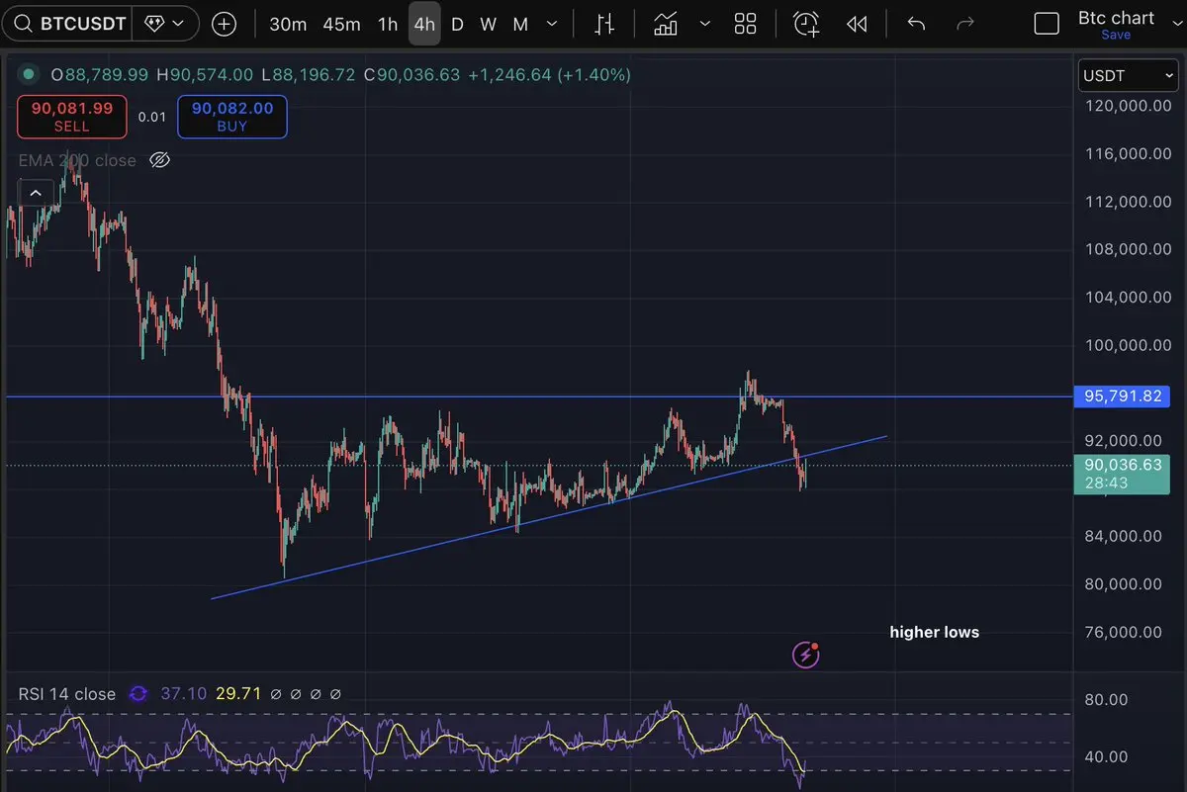Open the BTCUSDT symbol search

coord(69,23)
